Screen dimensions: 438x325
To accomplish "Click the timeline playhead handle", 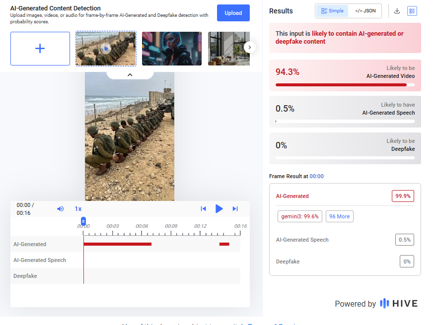I will point(83,220).
